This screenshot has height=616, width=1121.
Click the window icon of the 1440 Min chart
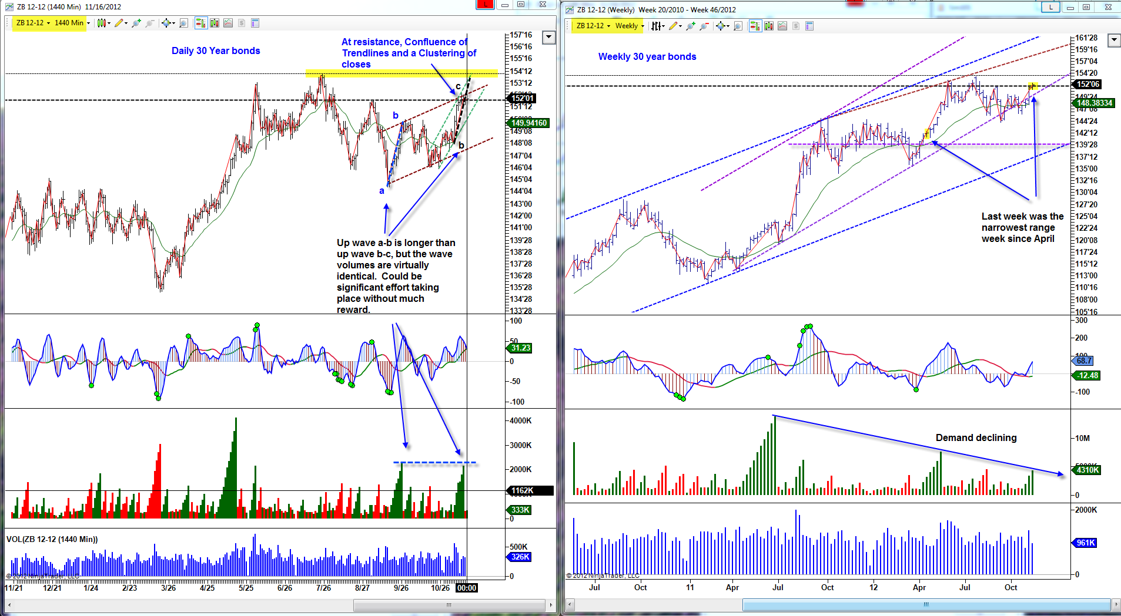point(9,6)
